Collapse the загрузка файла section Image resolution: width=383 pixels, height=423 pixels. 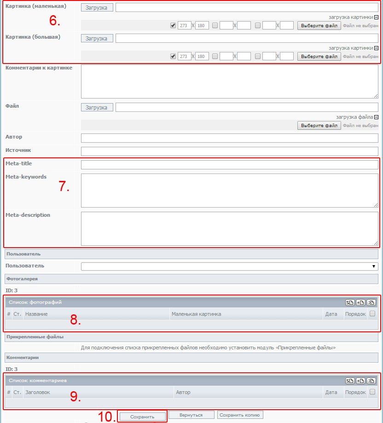coord(376,117)
